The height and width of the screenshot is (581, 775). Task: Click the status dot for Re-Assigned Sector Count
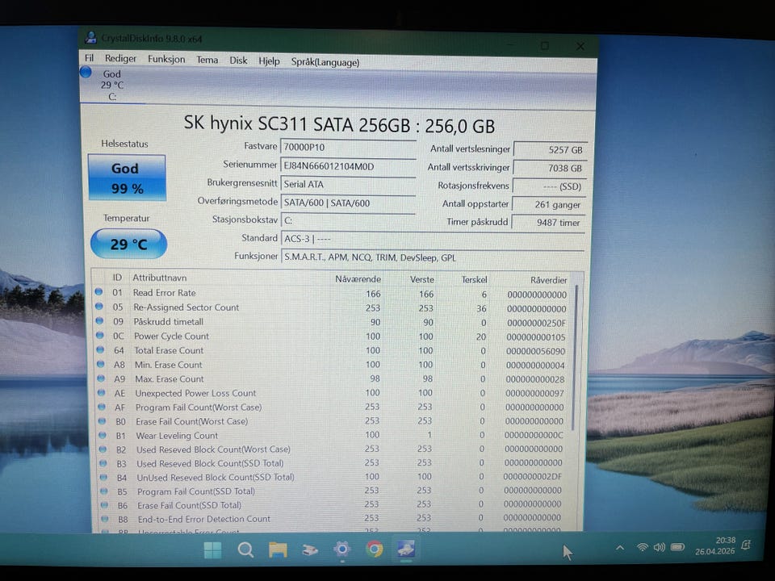[x=98, y=307]
